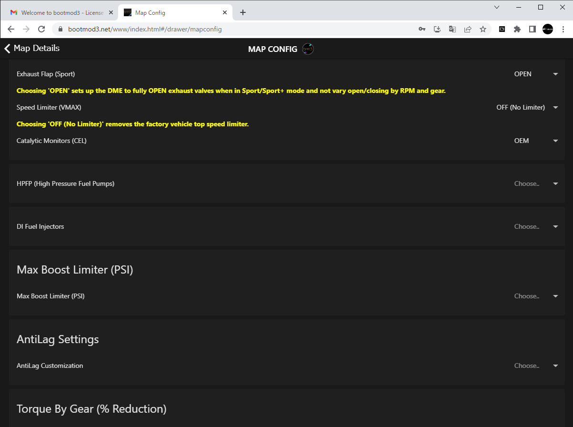The width and height of the screenshot is (573, 427).
Task: Reload the current page
Action: tap(41, 29)
